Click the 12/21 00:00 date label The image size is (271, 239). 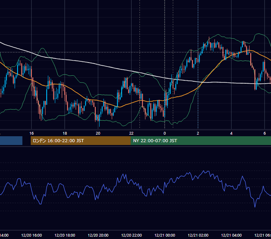pyautogui.click(x=165, y=235)
